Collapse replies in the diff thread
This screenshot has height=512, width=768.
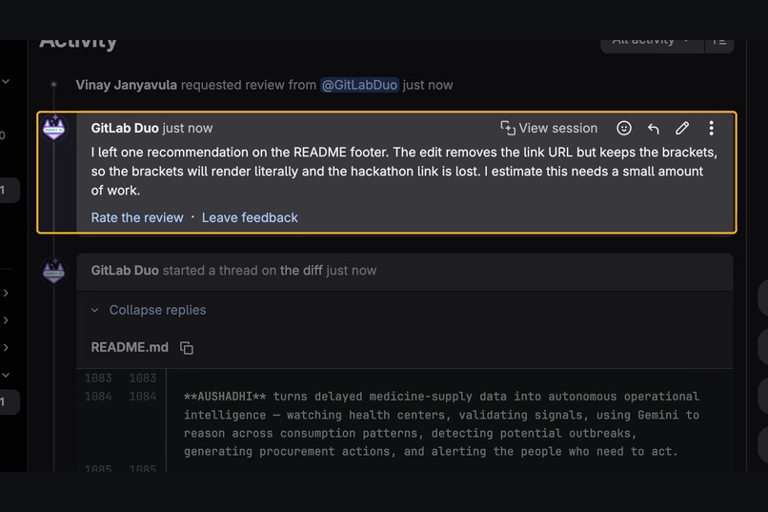149,310
